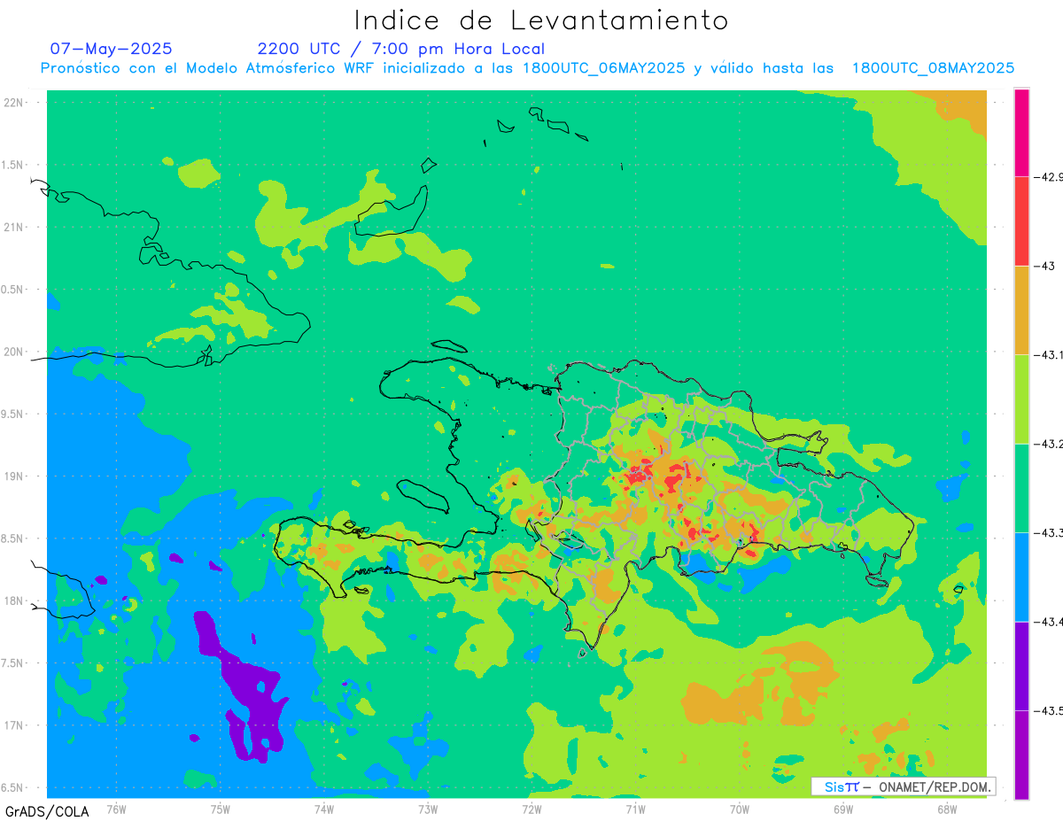Select the date text '07-May-2025'

point(112,49)
